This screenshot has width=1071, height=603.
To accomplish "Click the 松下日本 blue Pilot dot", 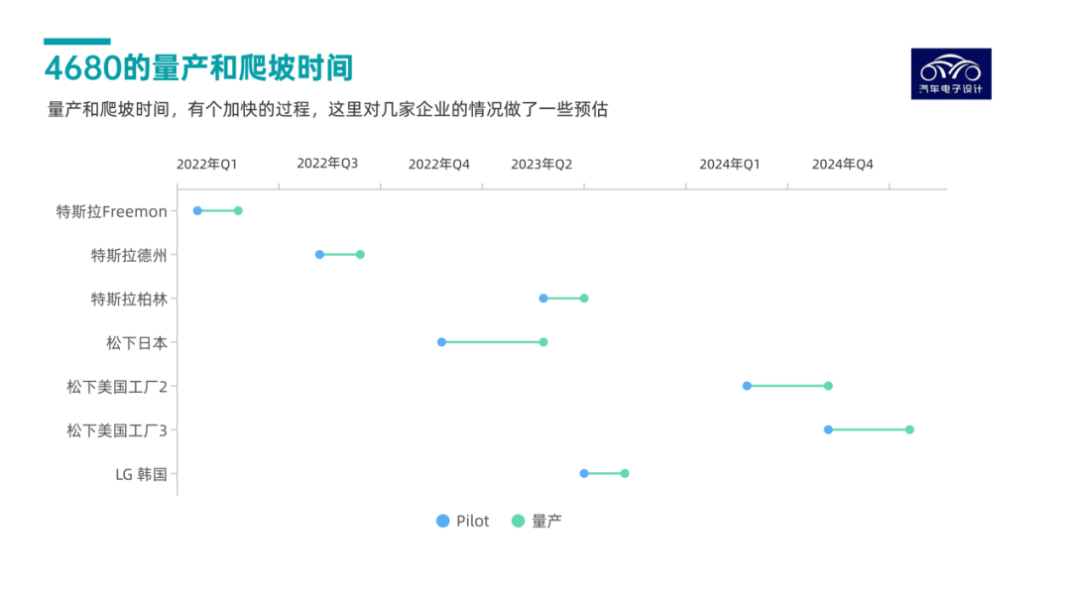I will [x=442, y=342].
